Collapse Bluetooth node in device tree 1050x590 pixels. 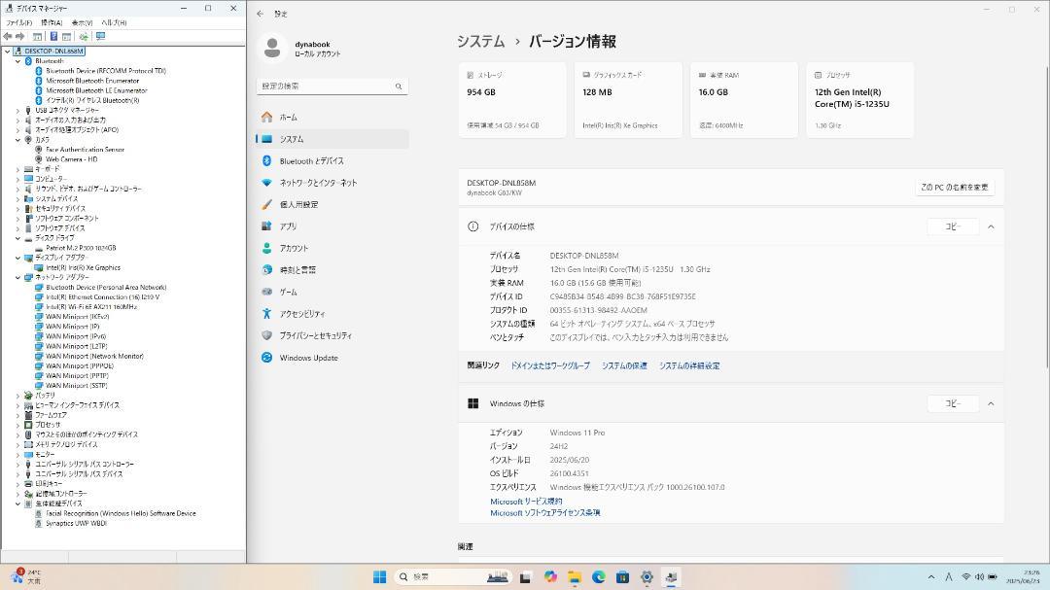(18, 61)
